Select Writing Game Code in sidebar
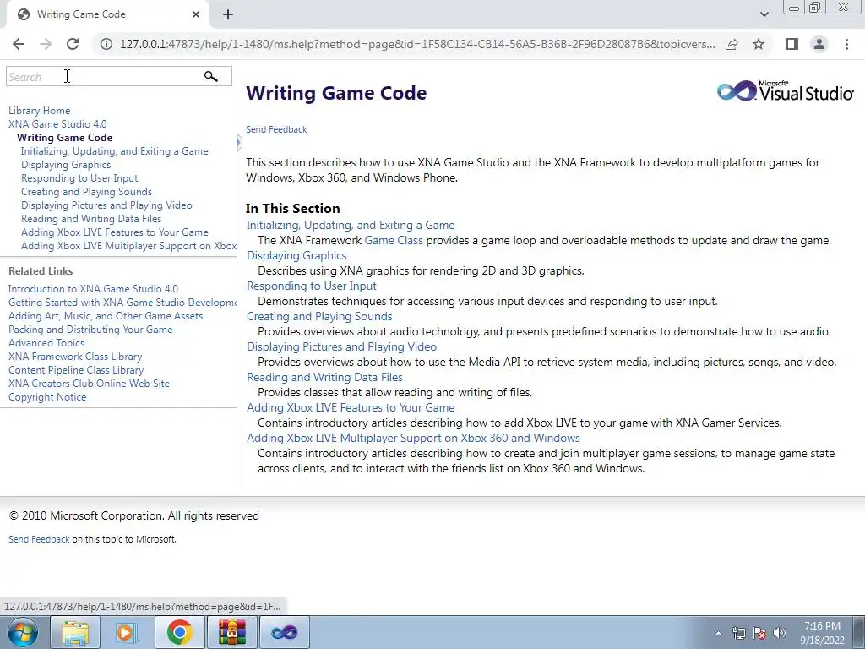The image size is (865, 649). coord(64,138)
